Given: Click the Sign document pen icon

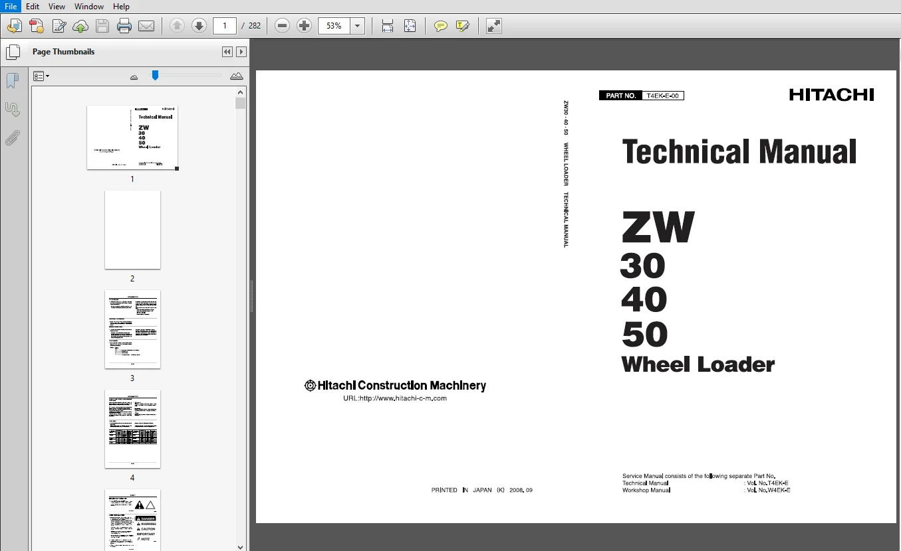Looking at the screenshot, I should 59,26.
